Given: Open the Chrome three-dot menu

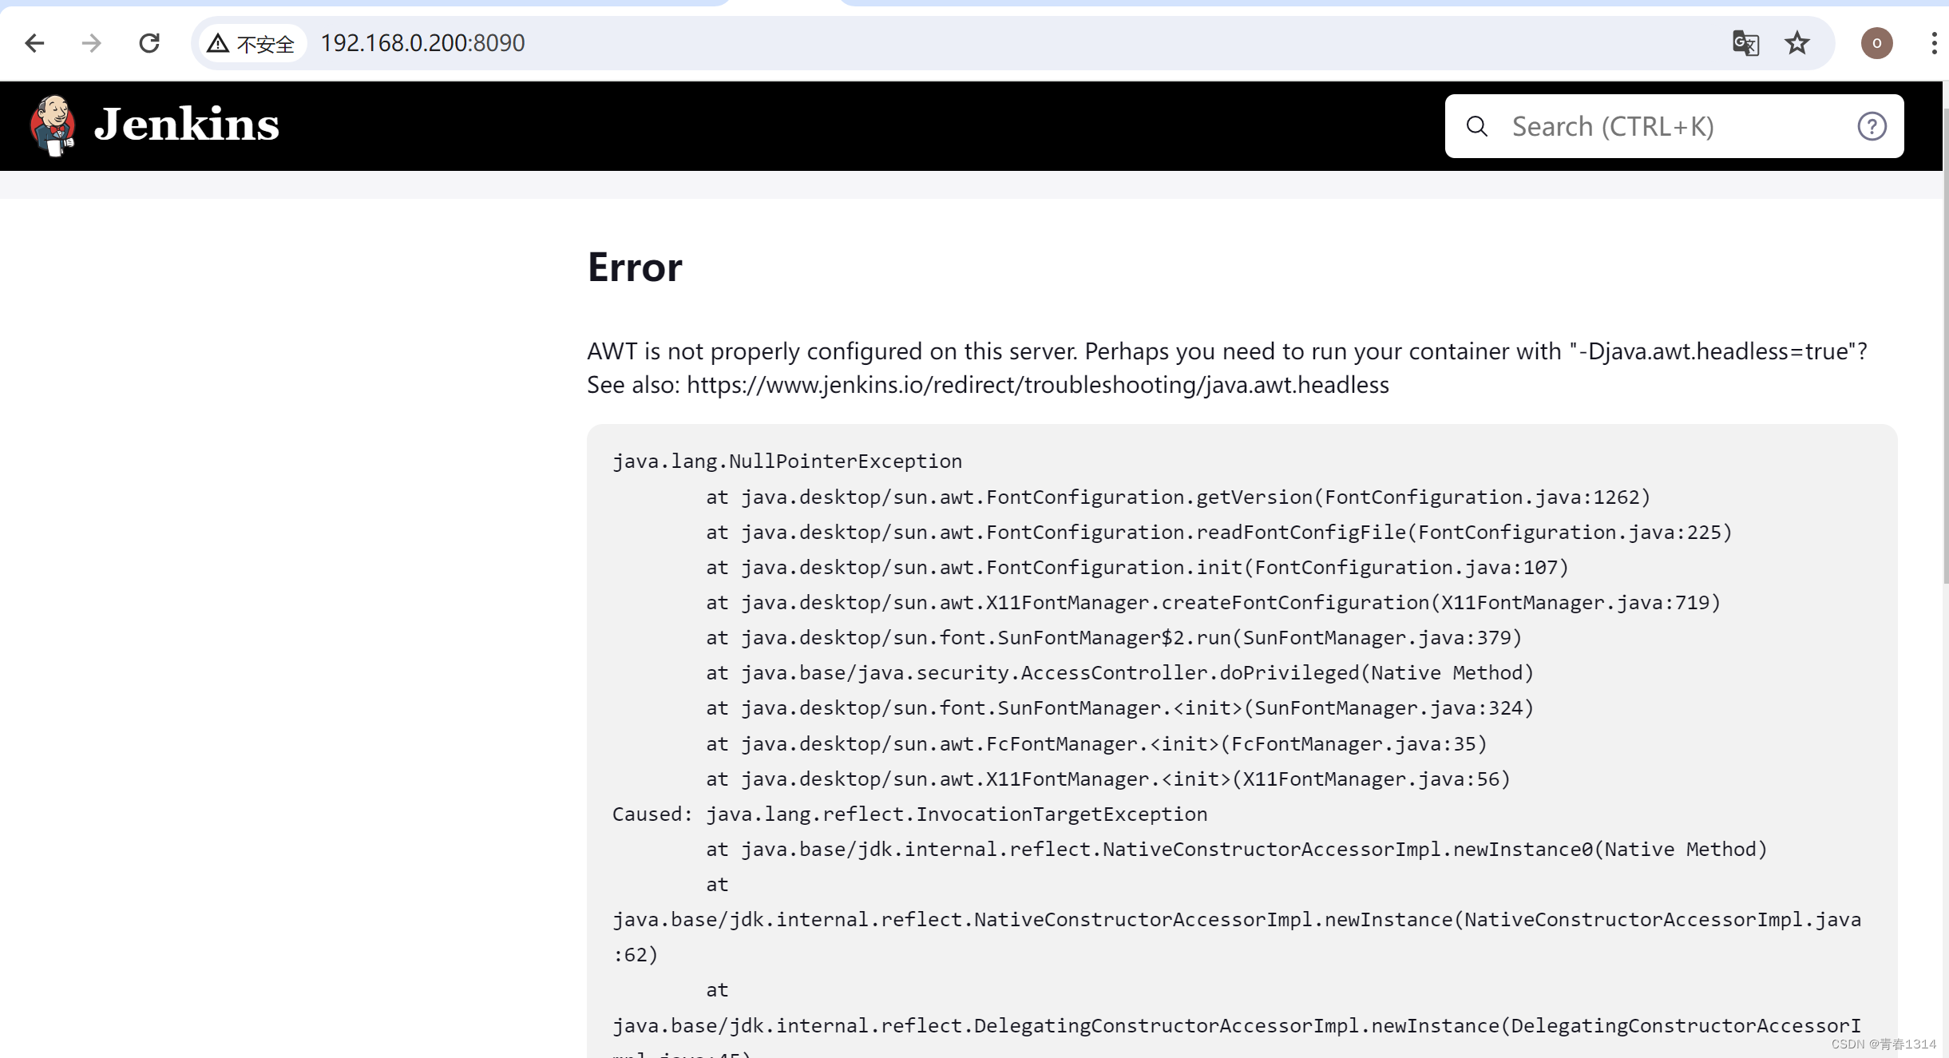Looking at the screenshot, I should pos(1934,42).
